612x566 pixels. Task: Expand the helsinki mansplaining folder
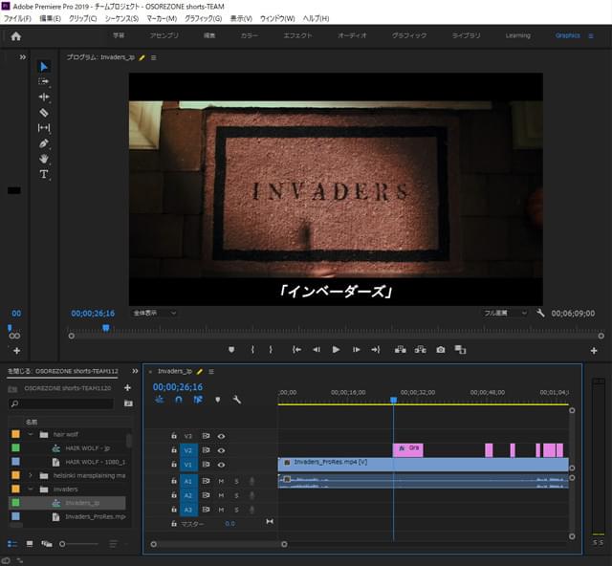31,475
